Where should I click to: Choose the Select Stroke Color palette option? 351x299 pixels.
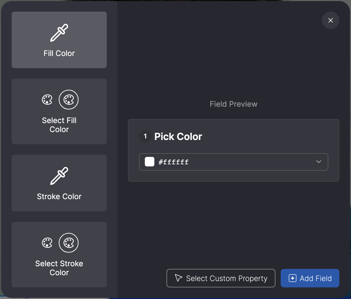[x=59, y=255]
